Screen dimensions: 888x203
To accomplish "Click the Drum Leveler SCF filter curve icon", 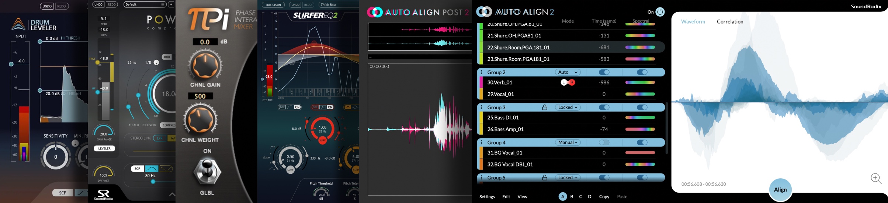I will click(81, 193).
